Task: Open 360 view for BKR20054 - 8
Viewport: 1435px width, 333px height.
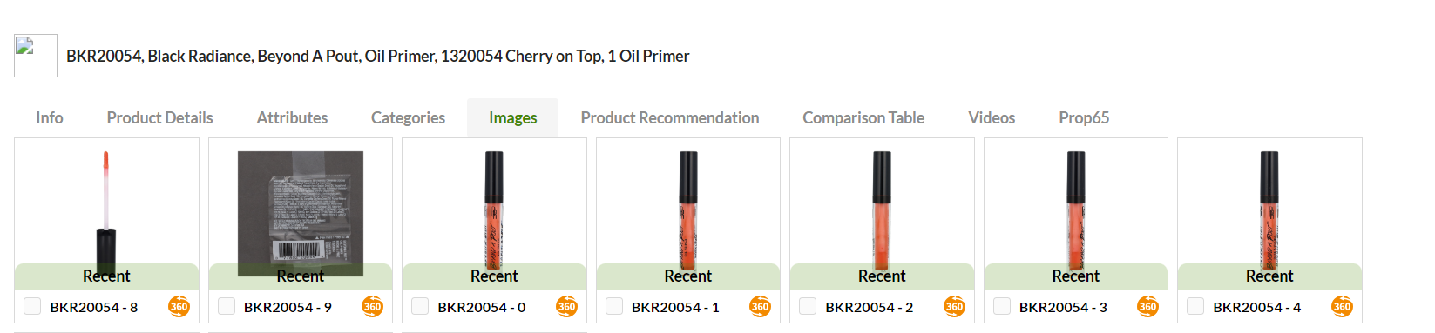Action: point(179,306)
